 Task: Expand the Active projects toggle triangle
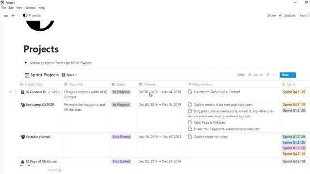[x=26, y=63]
